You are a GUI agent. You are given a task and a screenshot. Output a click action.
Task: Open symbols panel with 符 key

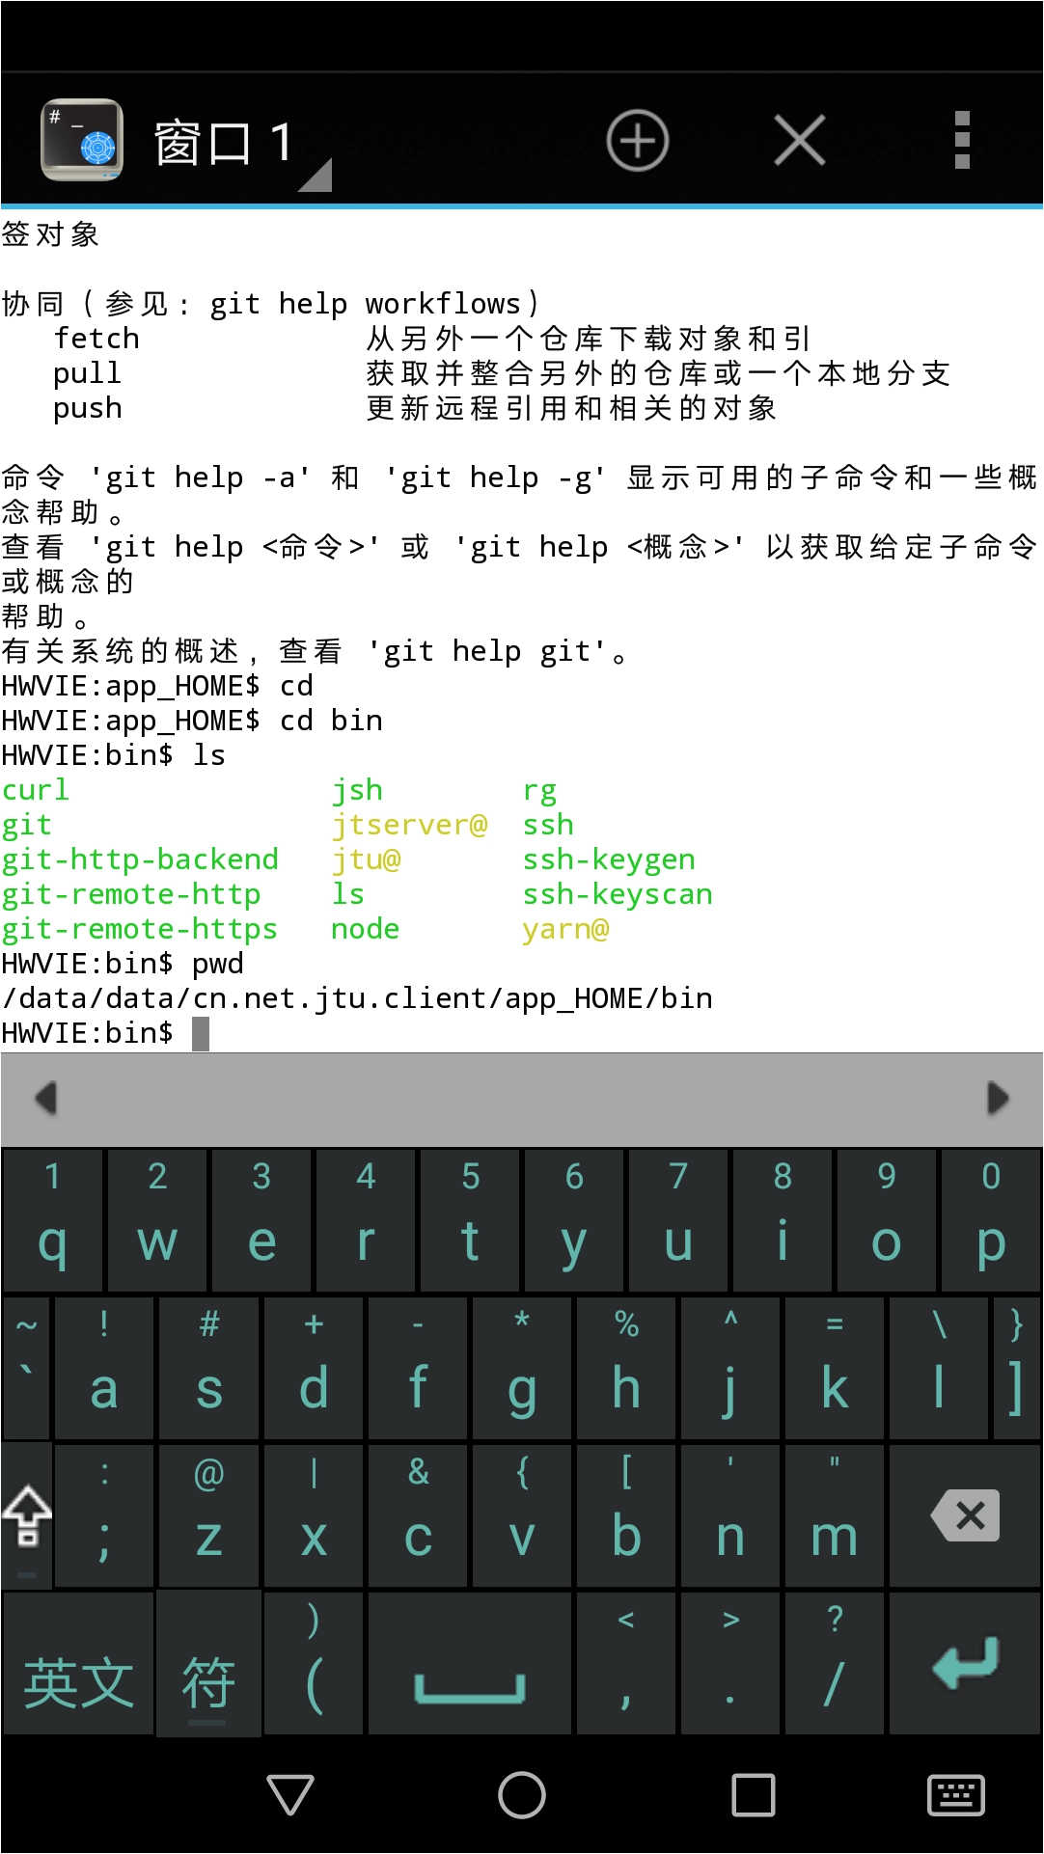click(x=208, y=1682)
